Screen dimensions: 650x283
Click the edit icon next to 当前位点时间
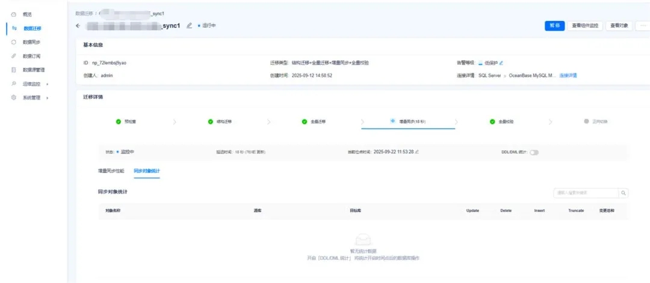click(417, 152)
